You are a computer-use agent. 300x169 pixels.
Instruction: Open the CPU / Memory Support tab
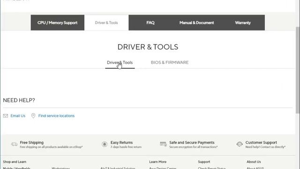pyautogui.click(x=57, y=23)
